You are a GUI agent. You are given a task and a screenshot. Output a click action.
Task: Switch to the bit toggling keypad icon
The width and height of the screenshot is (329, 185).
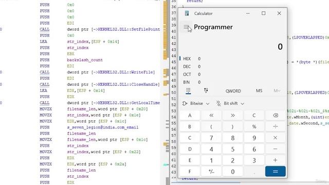(x=206, y=90)
